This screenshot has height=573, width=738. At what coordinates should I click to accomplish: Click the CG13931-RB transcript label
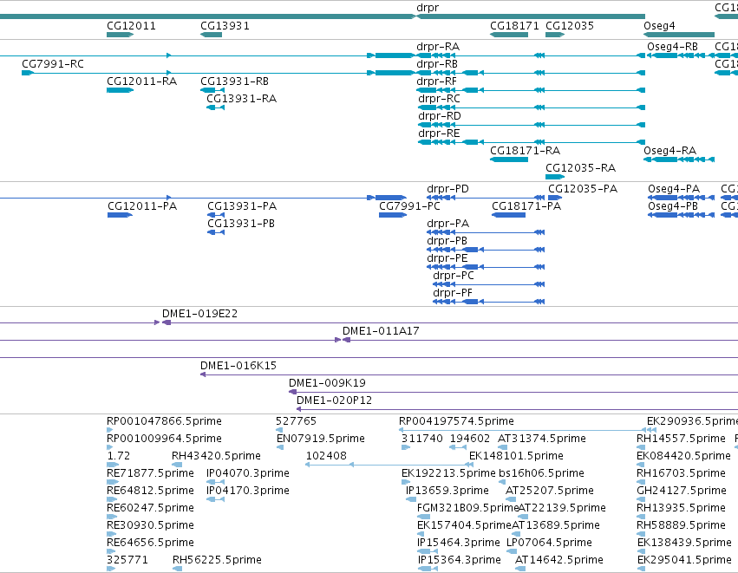click(x=234, y=81)
